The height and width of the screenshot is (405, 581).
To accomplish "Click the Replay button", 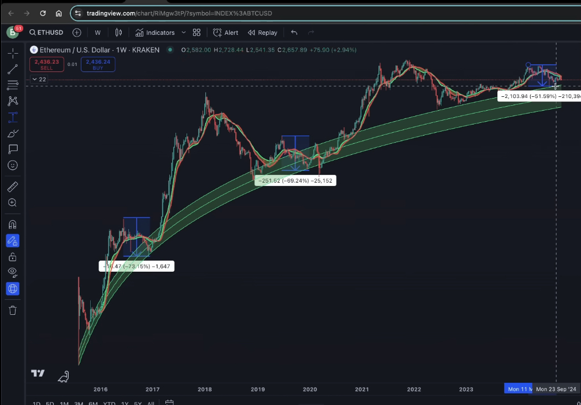I will (262, 32).
